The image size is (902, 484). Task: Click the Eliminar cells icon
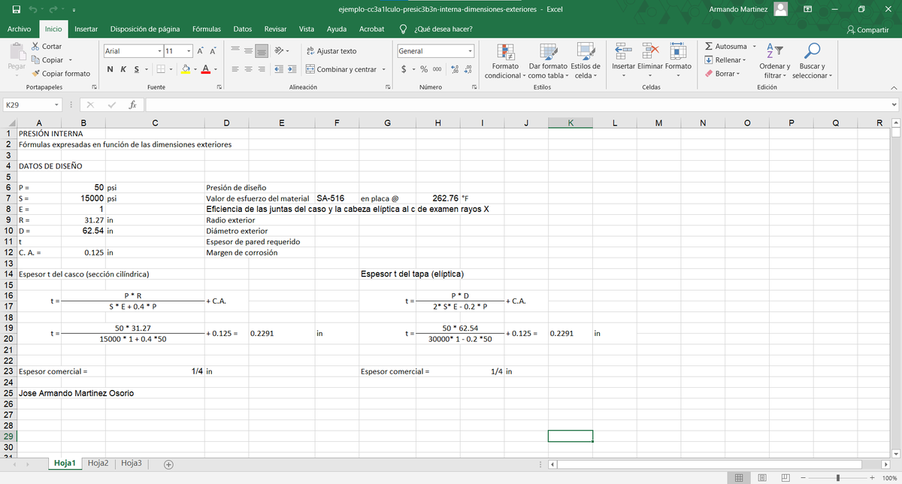pos(650,50)
